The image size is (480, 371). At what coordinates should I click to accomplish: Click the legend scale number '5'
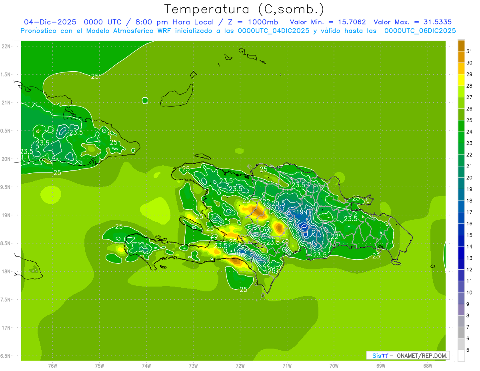click(468, 351)
